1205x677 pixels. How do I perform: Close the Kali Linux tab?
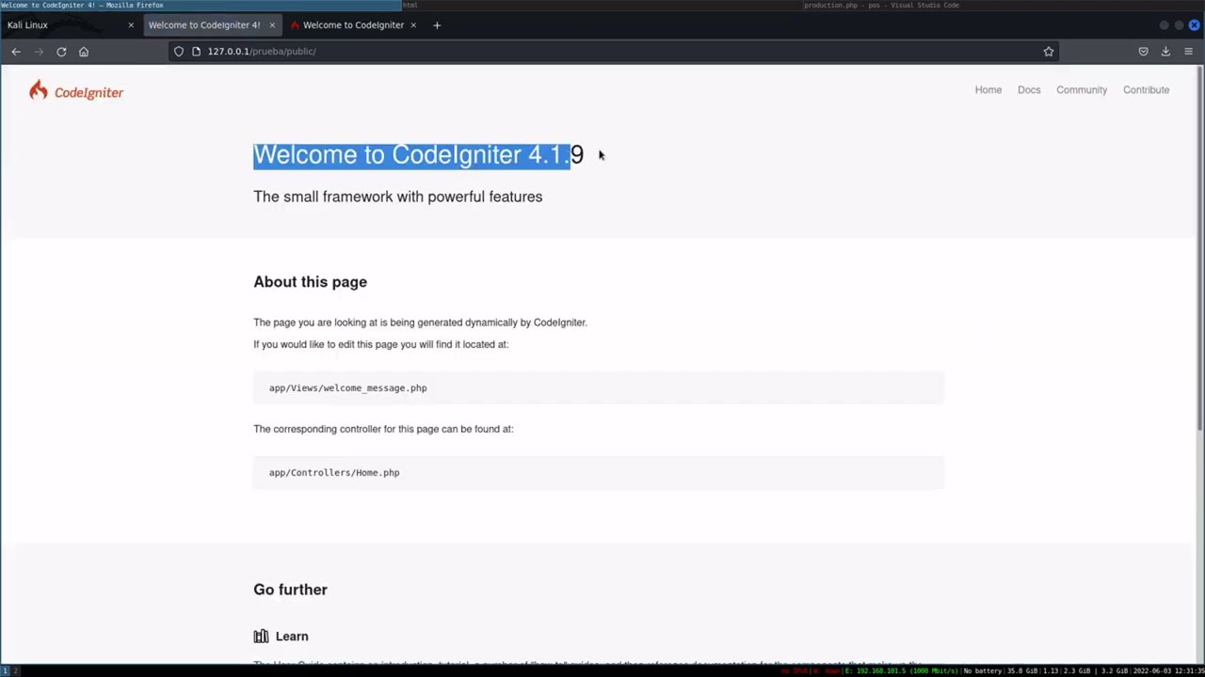(131, 25)
